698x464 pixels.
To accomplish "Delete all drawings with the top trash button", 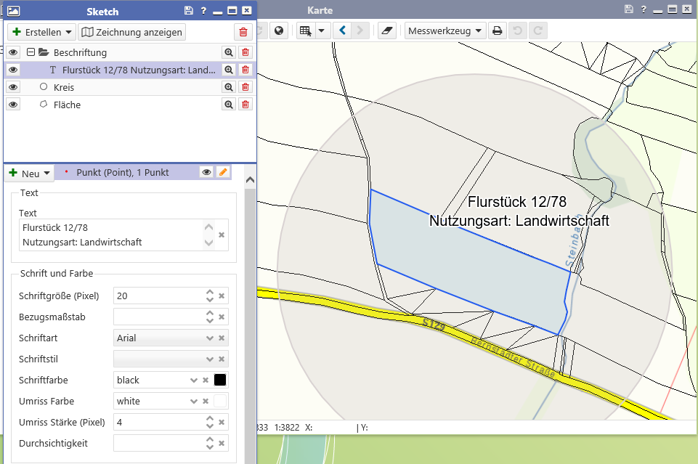I will click(x=243, y=32).
